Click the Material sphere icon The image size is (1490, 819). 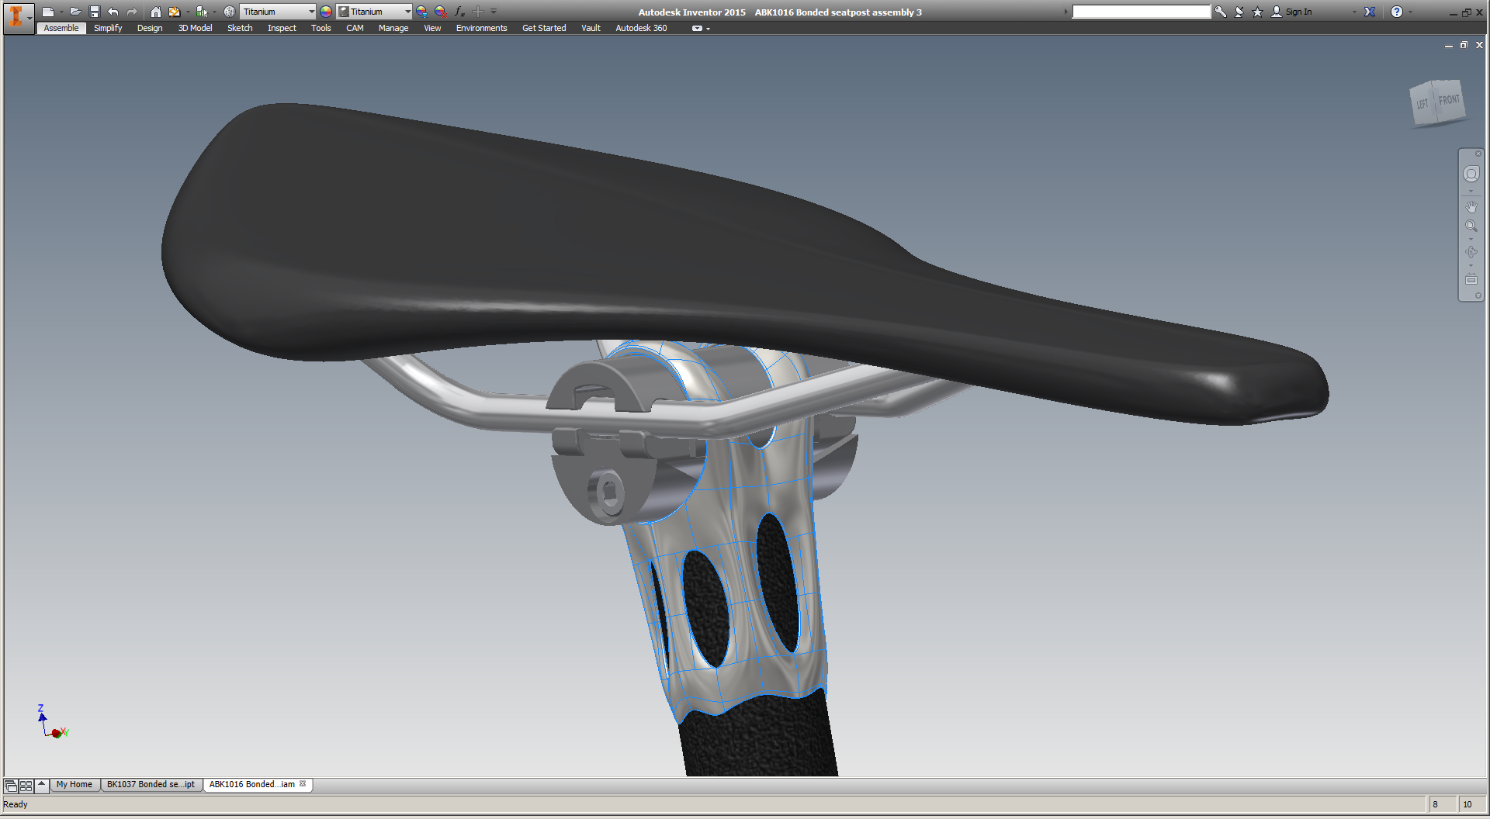[230, 12]
